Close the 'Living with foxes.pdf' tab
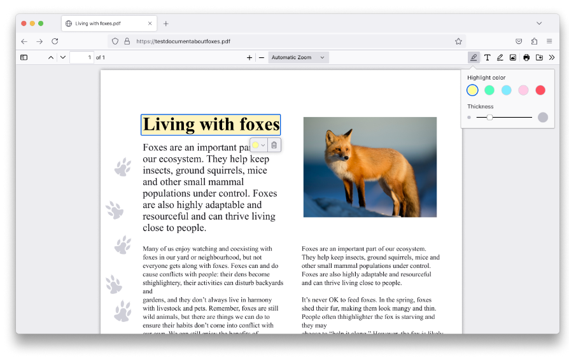The image size is (569, 357). [x=150, y=24]
